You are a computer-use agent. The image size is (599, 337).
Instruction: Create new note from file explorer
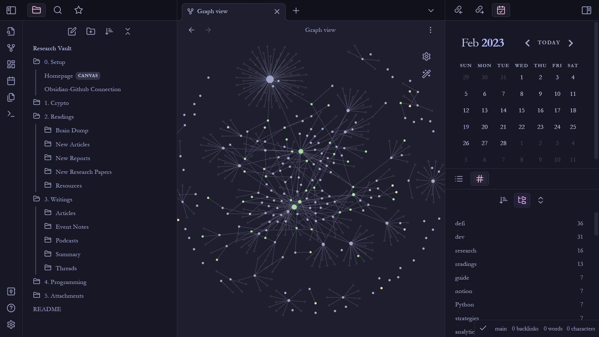pos(72,31)
